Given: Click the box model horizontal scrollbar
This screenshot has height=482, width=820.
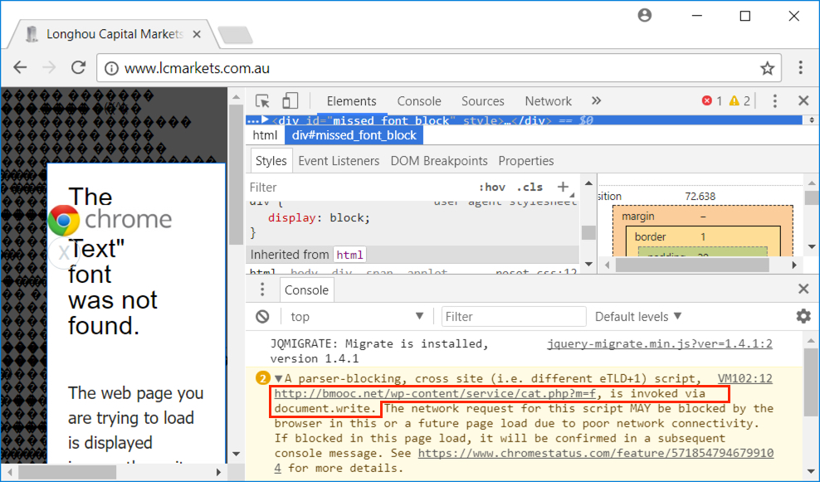Looking at the screenshot, I should pos(700,265).
